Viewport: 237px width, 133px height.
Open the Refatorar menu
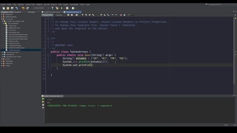coord(39,4)
